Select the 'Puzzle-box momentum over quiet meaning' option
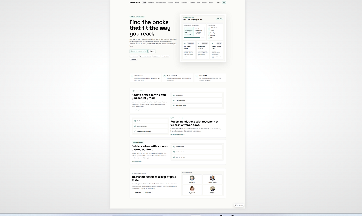 coord(199,32)
